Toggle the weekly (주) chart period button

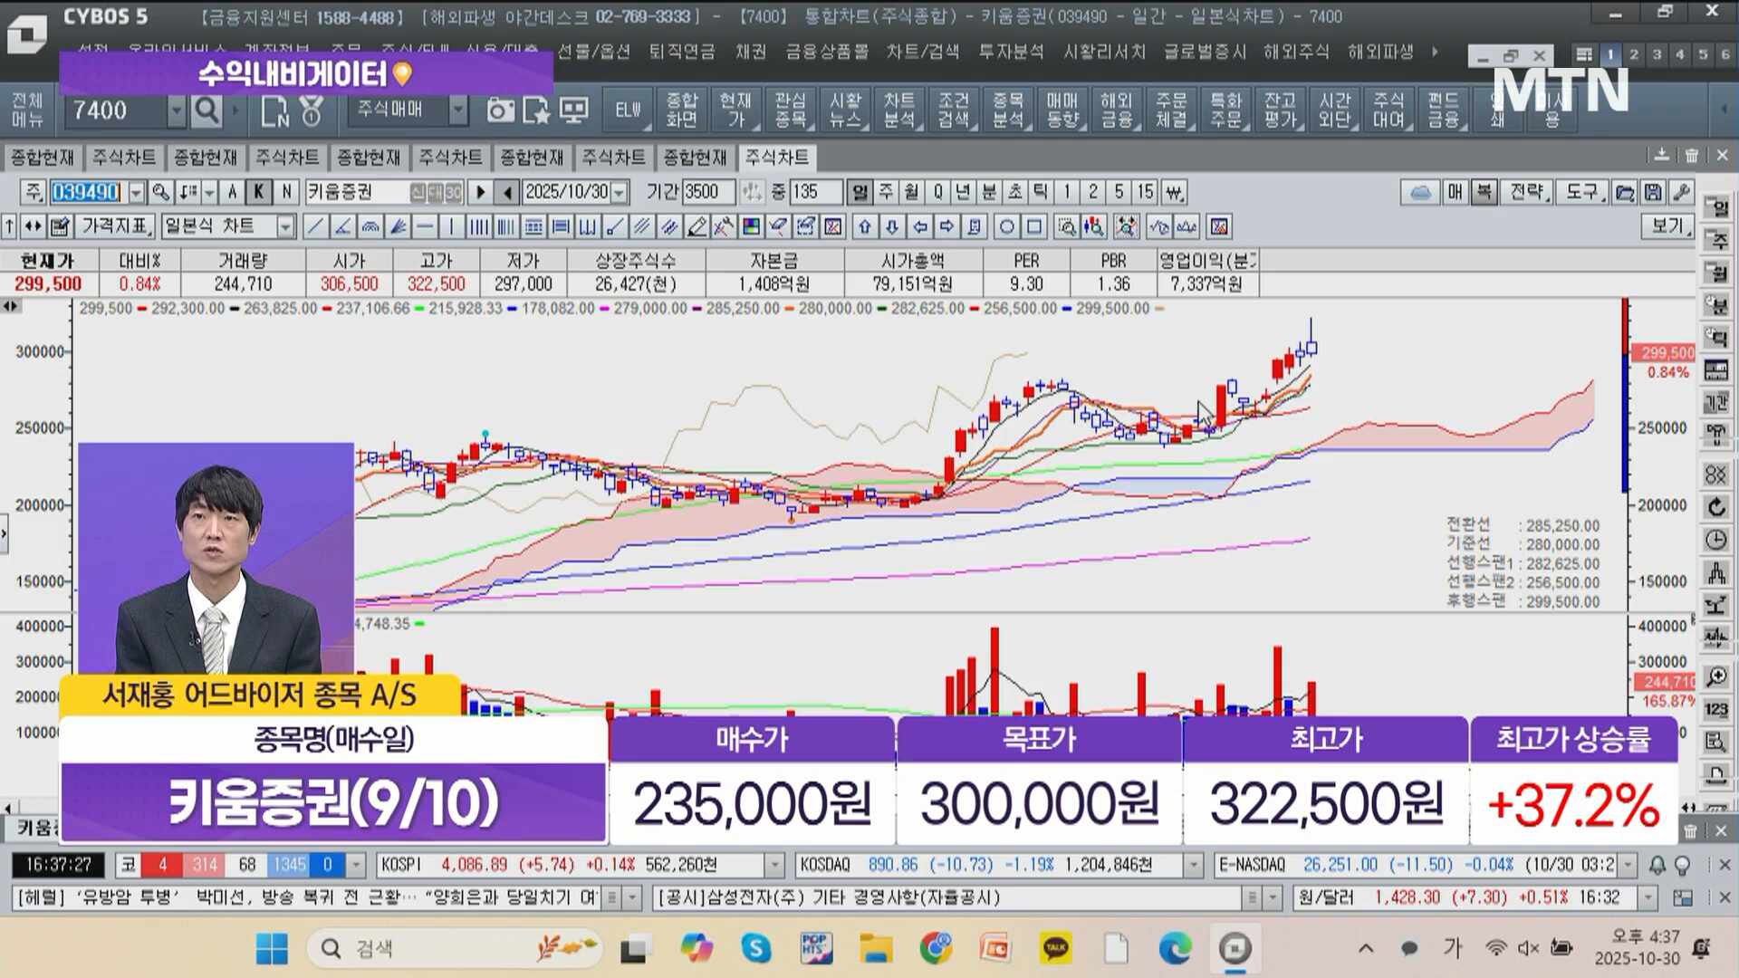point(886,192)
